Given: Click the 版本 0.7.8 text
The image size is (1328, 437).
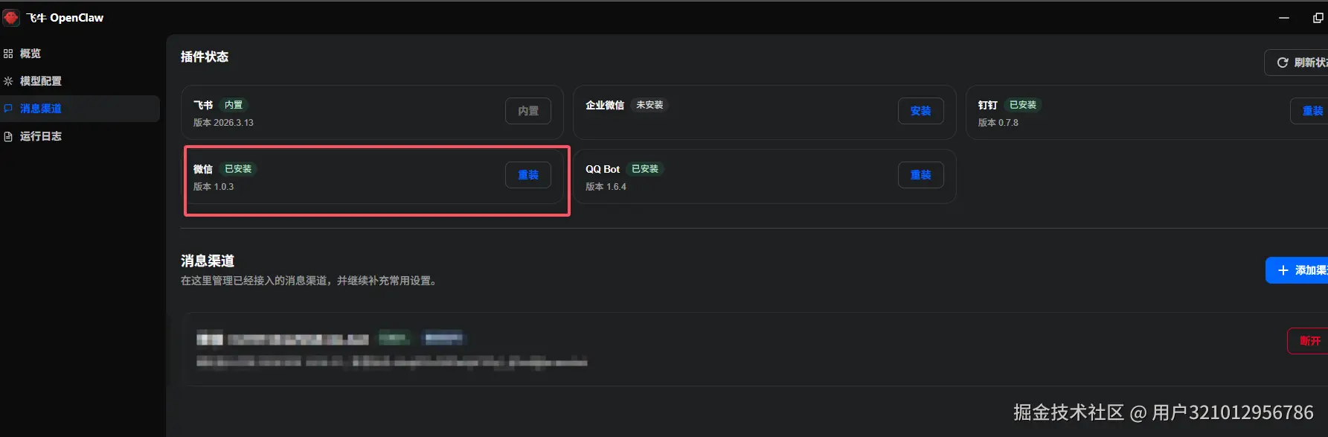Looking at the screenshot, I should [x=998, y=123].
